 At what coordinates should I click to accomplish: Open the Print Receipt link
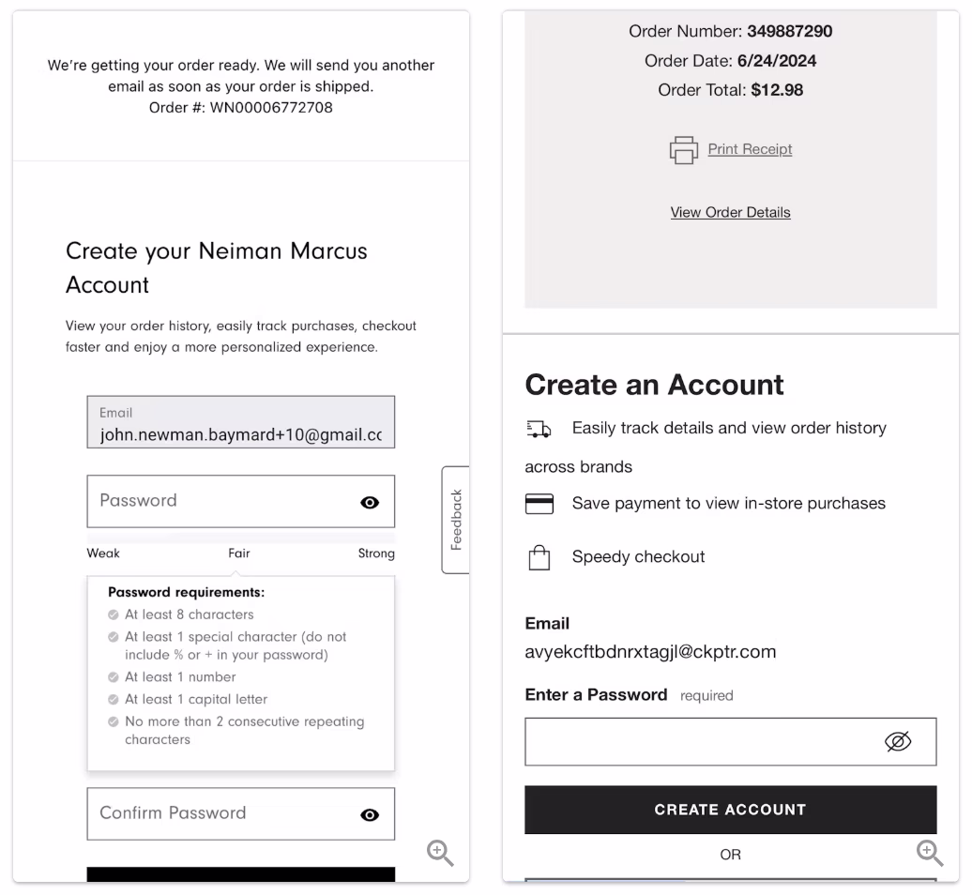750,149
